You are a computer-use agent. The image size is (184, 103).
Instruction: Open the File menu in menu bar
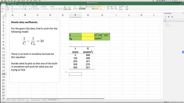tap(9, 1)
